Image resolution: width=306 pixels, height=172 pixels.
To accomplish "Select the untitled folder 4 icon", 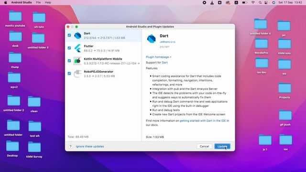I will click(261, 24).
